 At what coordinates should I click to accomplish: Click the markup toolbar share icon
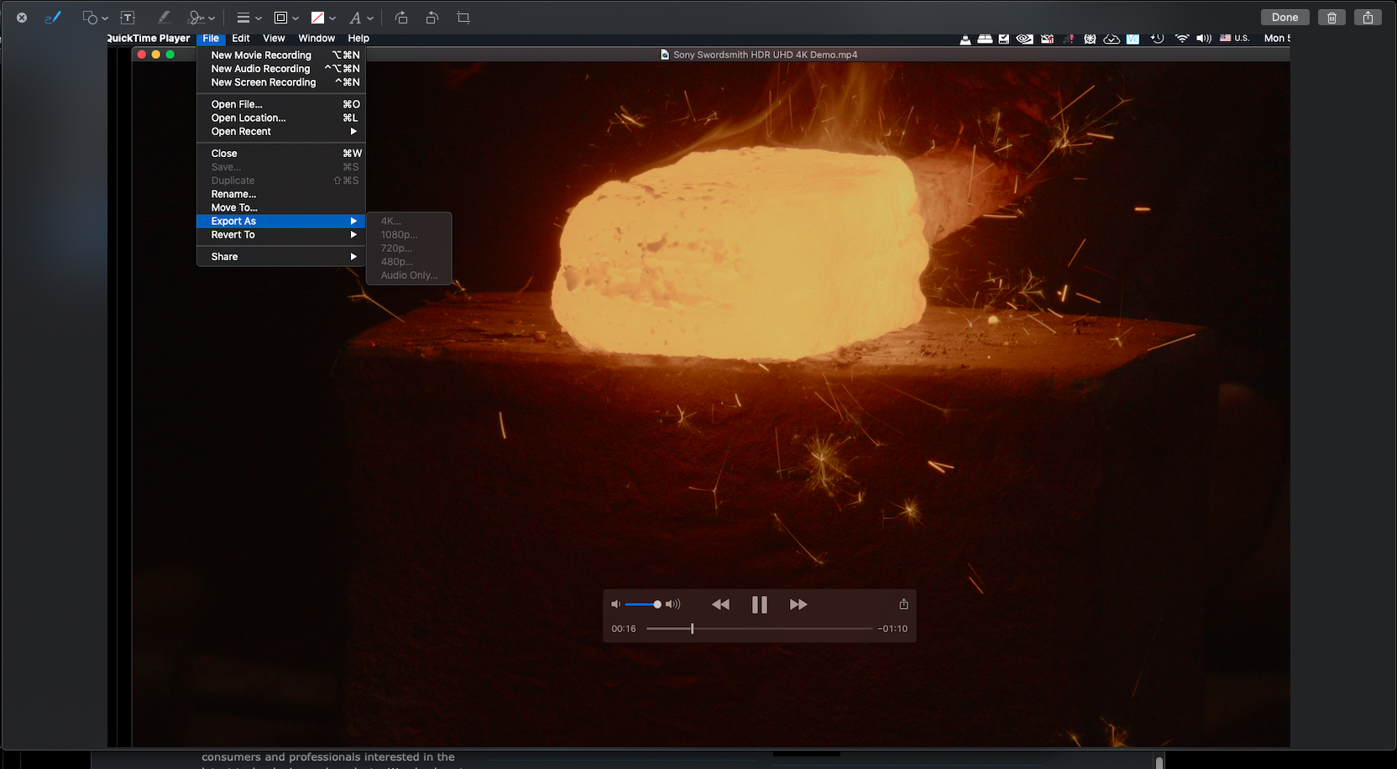1368,18
